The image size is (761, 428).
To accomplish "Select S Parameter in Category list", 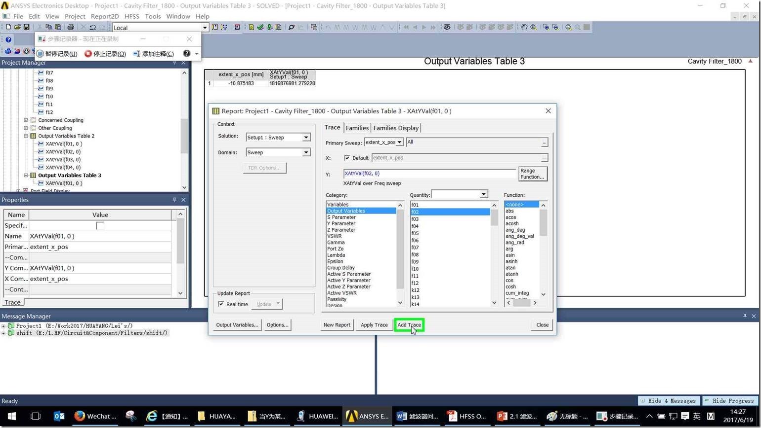I will 341,217.
